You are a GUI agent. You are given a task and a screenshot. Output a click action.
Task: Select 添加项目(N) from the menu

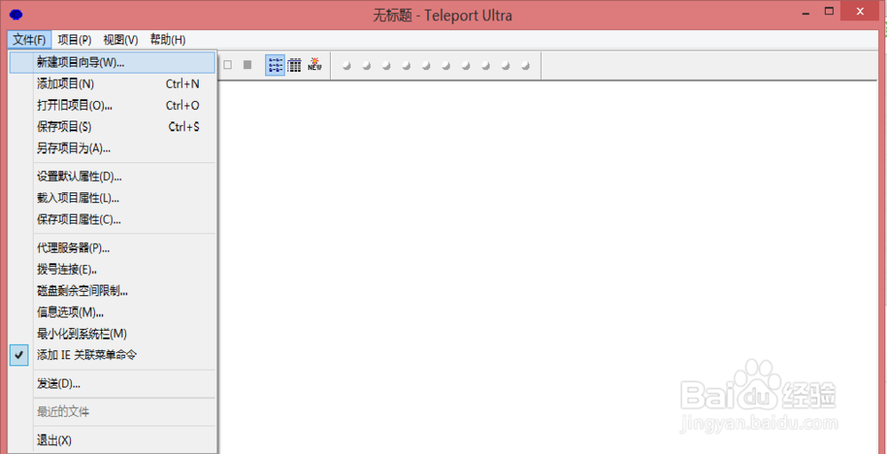tap(113, 84)
